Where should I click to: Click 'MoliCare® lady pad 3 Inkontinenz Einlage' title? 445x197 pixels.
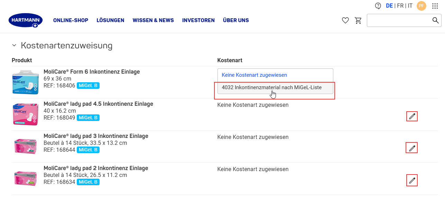(x=96, y=136)
